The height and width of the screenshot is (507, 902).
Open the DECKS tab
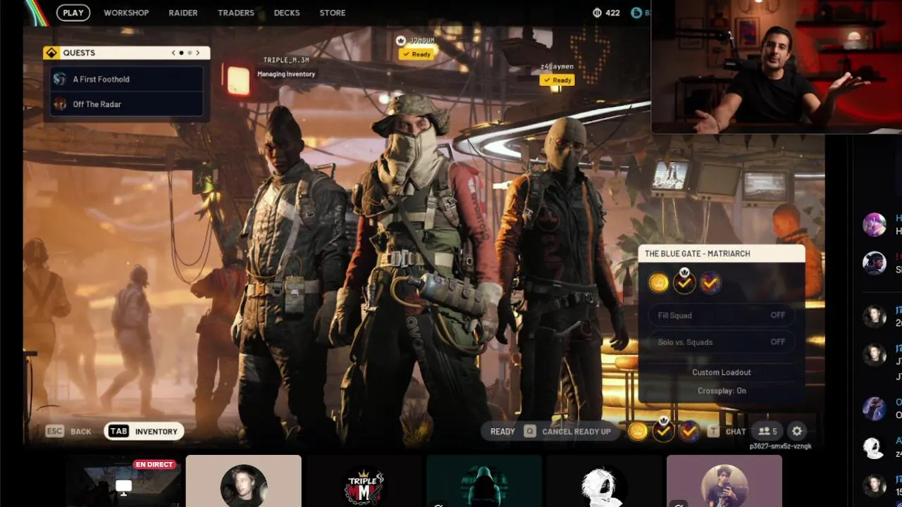click(x=287, y=13)
